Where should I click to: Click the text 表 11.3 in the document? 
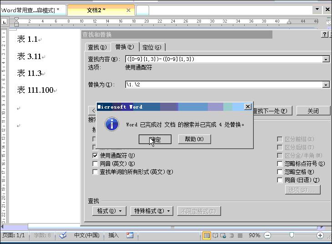(29, 73)
